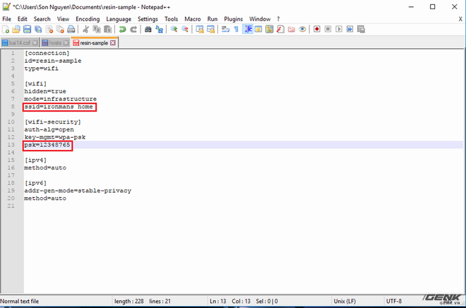Click the Zoom In magnifier icon

point(174,29)
